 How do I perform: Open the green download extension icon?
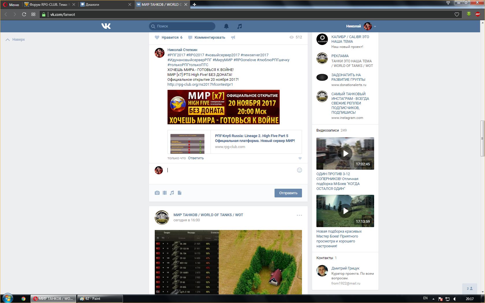click(x=469, y=14)
